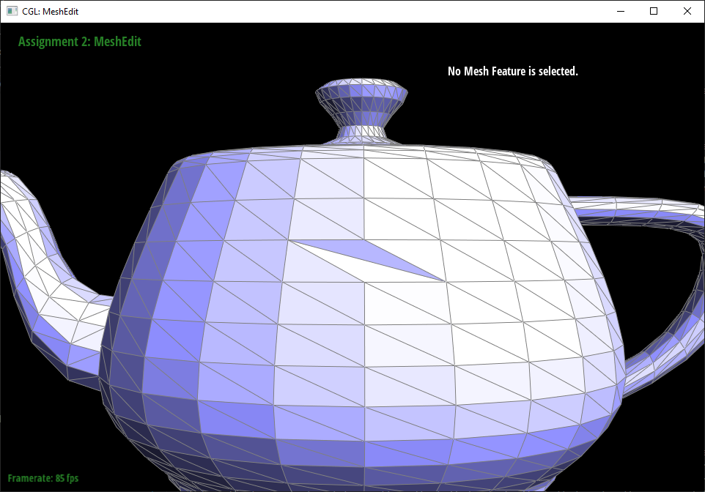Click the left corner of the blue sliver triangle

click(292, 241)
